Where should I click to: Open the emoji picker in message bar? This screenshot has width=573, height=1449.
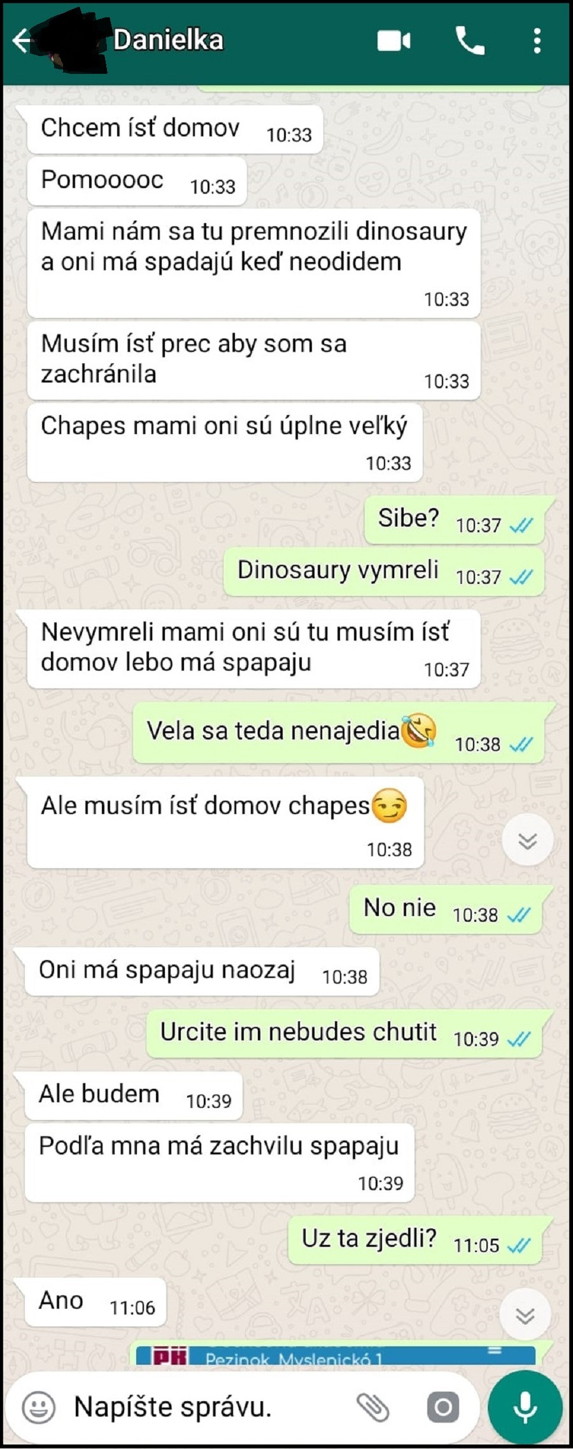[39, 1407]
